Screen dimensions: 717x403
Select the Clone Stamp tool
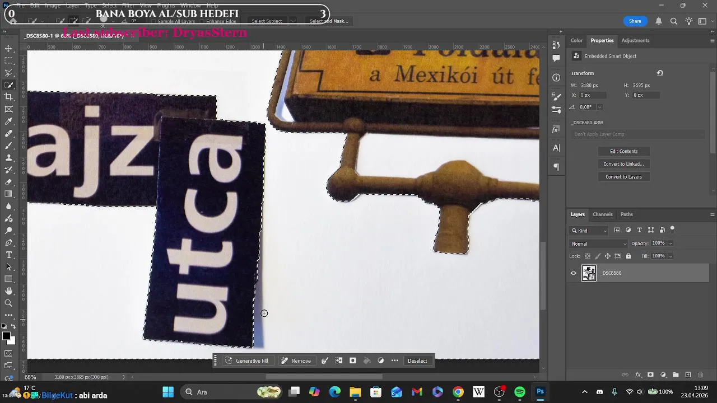[x=9, y=158]
